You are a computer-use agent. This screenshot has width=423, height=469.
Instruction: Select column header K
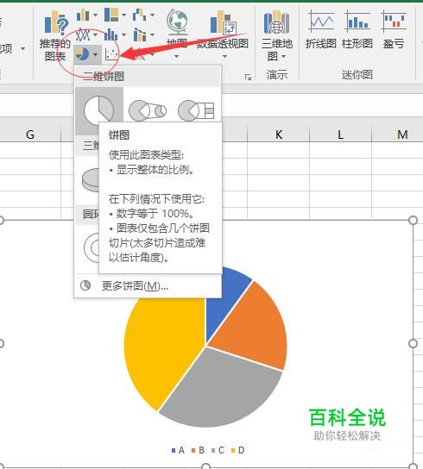(279, 134)
